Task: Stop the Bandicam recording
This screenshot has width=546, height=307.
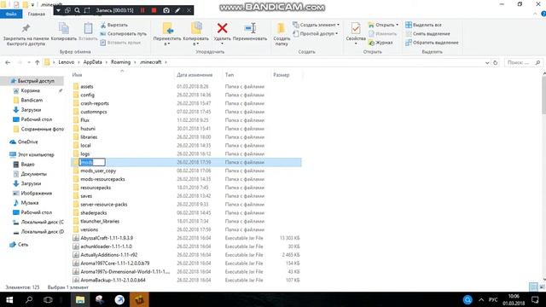Action: click(x=154, y=10)
